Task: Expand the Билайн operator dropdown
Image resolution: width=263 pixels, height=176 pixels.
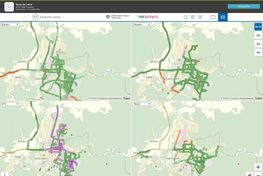Action: click(x=10, y=24)
